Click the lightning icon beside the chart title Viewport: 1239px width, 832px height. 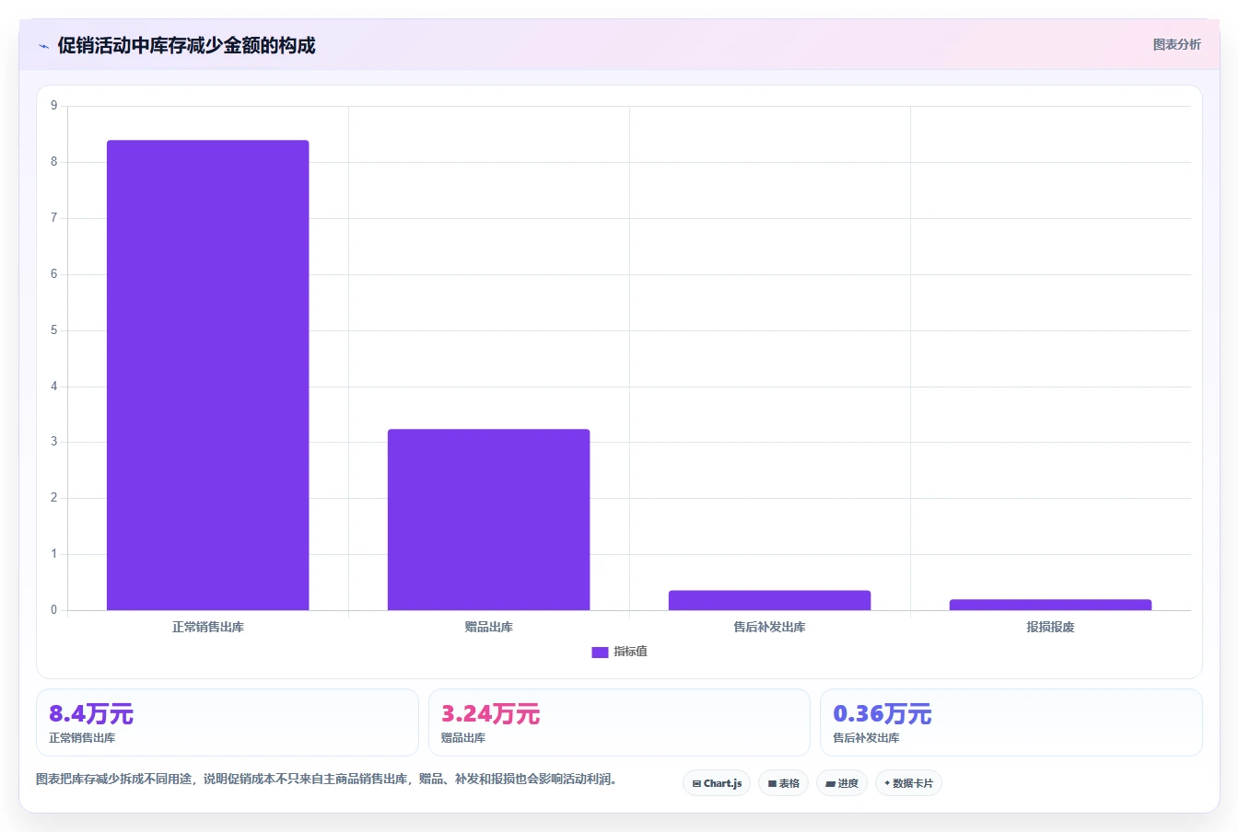click(x=43, y=46)
